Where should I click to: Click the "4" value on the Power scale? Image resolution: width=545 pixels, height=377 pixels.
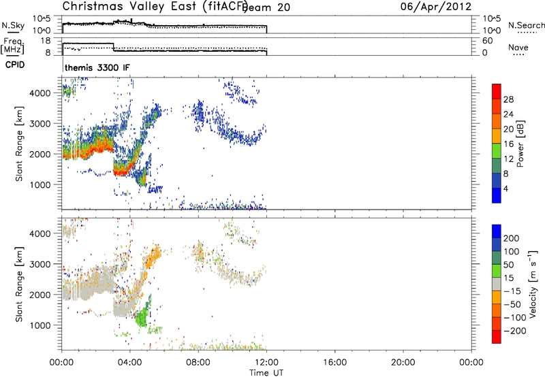pyautogui.click(x=505, y=188)
